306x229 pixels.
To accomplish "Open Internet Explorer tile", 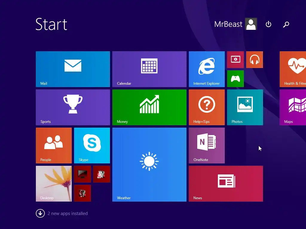I will point(207,69).
